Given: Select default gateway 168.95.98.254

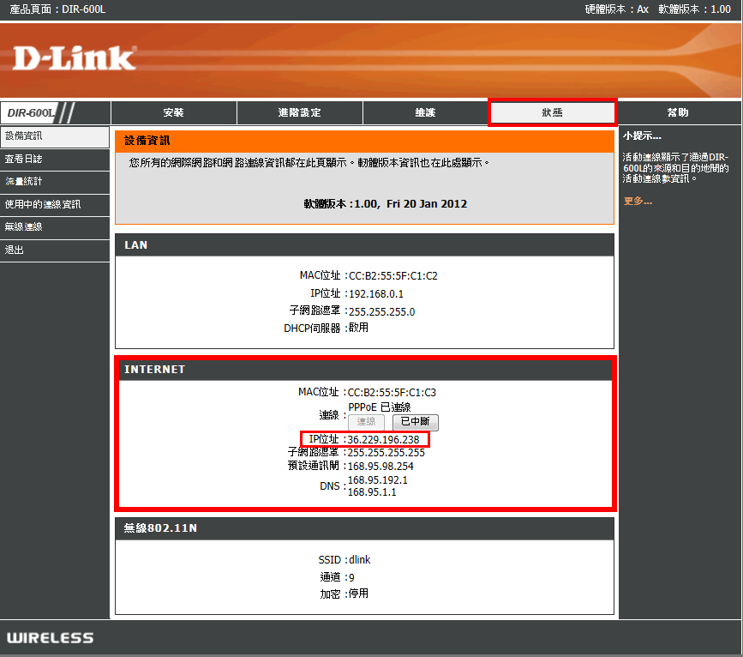Looking at the screenshot, I should (380, 467).
